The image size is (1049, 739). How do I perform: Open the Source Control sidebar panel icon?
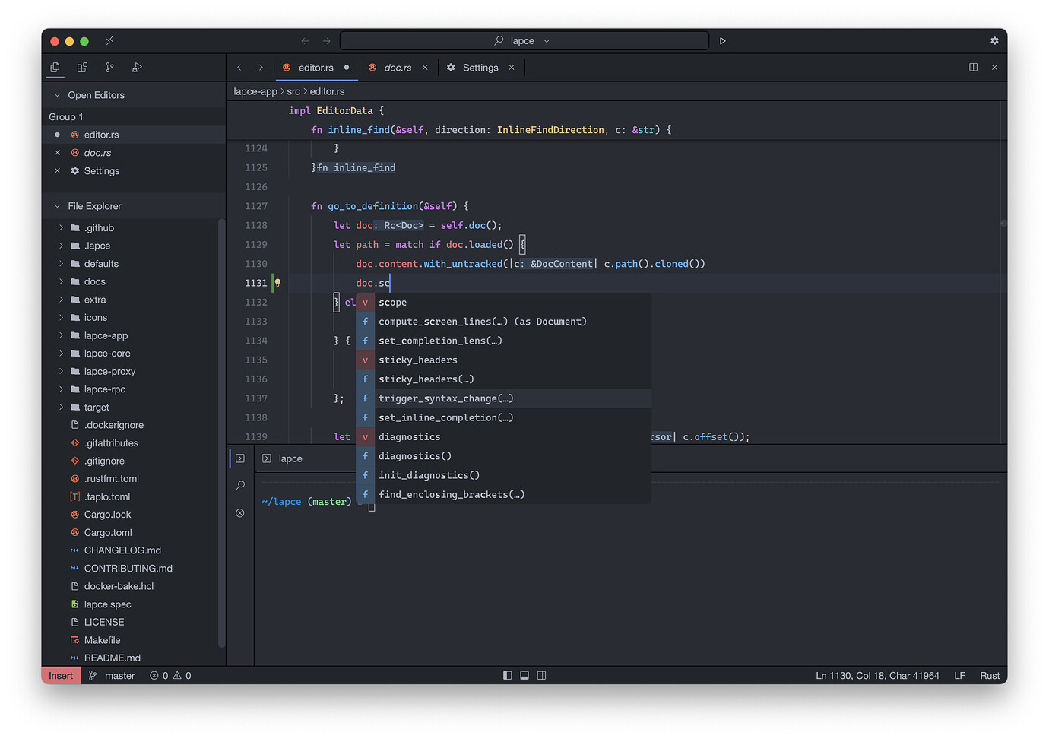point(109,68)
